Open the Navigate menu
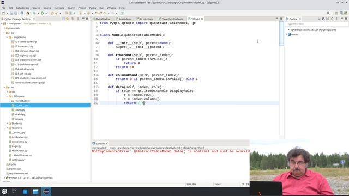The image size is (349, 196). click(x=59, y=8)
